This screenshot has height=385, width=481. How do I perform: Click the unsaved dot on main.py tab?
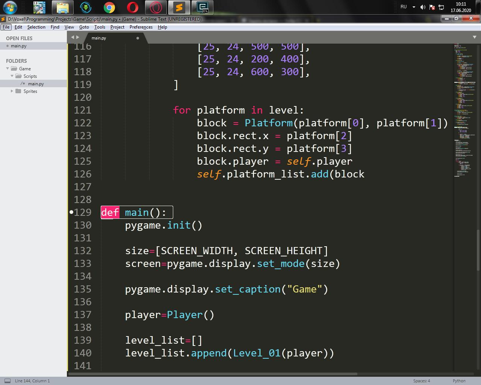[x=138, y=38]
